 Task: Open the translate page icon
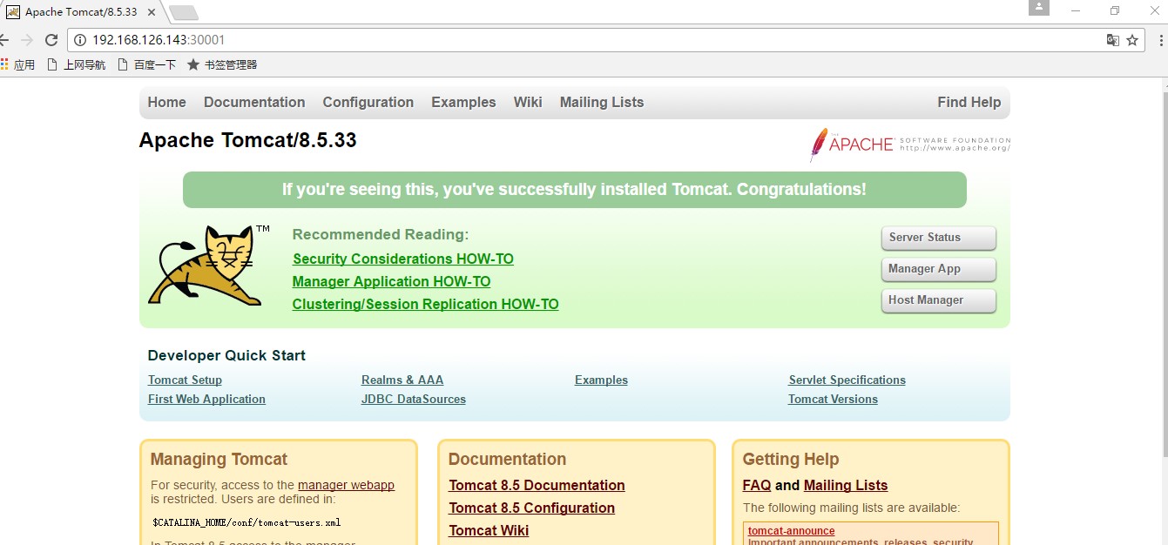click(x=1112, y=40)
